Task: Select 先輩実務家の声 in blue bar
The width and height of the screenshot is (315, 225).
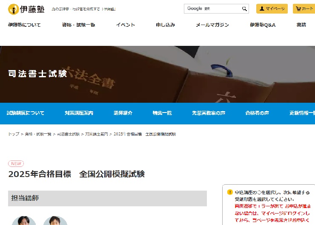Action: (209, 113)
